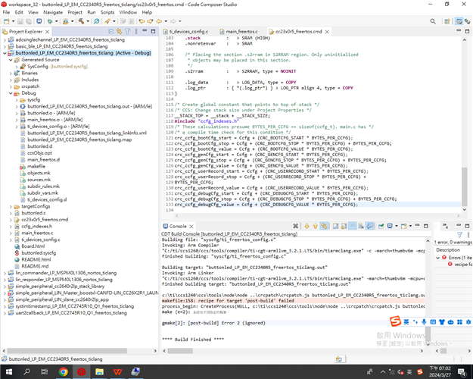Open Project Explorer view menu dots
The height and width of the screenshot is (379, 473).
point(136,31)
